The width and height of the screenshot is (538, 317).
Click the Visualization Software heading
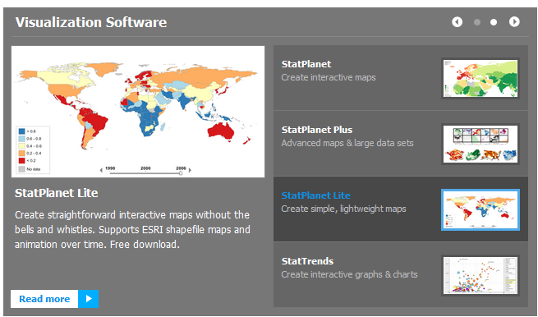point(91,23)
